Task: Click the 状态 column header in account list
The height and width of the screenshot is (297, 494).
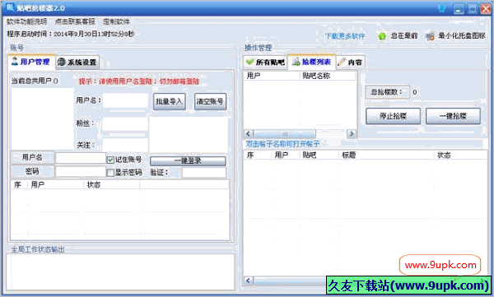Action: pos(111,185)
